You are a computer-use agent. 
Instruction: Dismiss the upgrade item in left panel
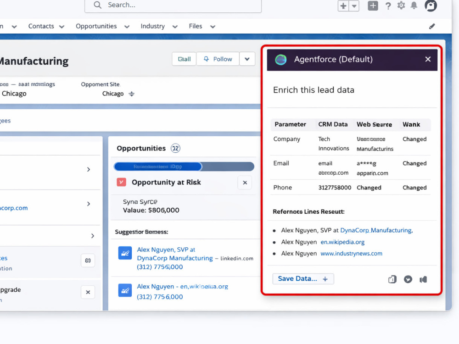[x=88, y=292]
